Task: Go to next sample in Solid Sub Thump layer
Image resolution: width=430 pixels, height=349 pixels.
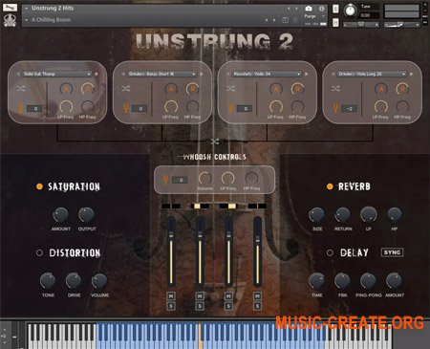Action: (97, 74)
